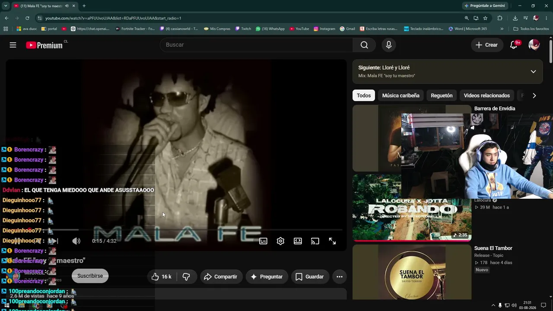Click the Preguntar button
Viewport: 553px width, 311px height.
pos(267,276)
